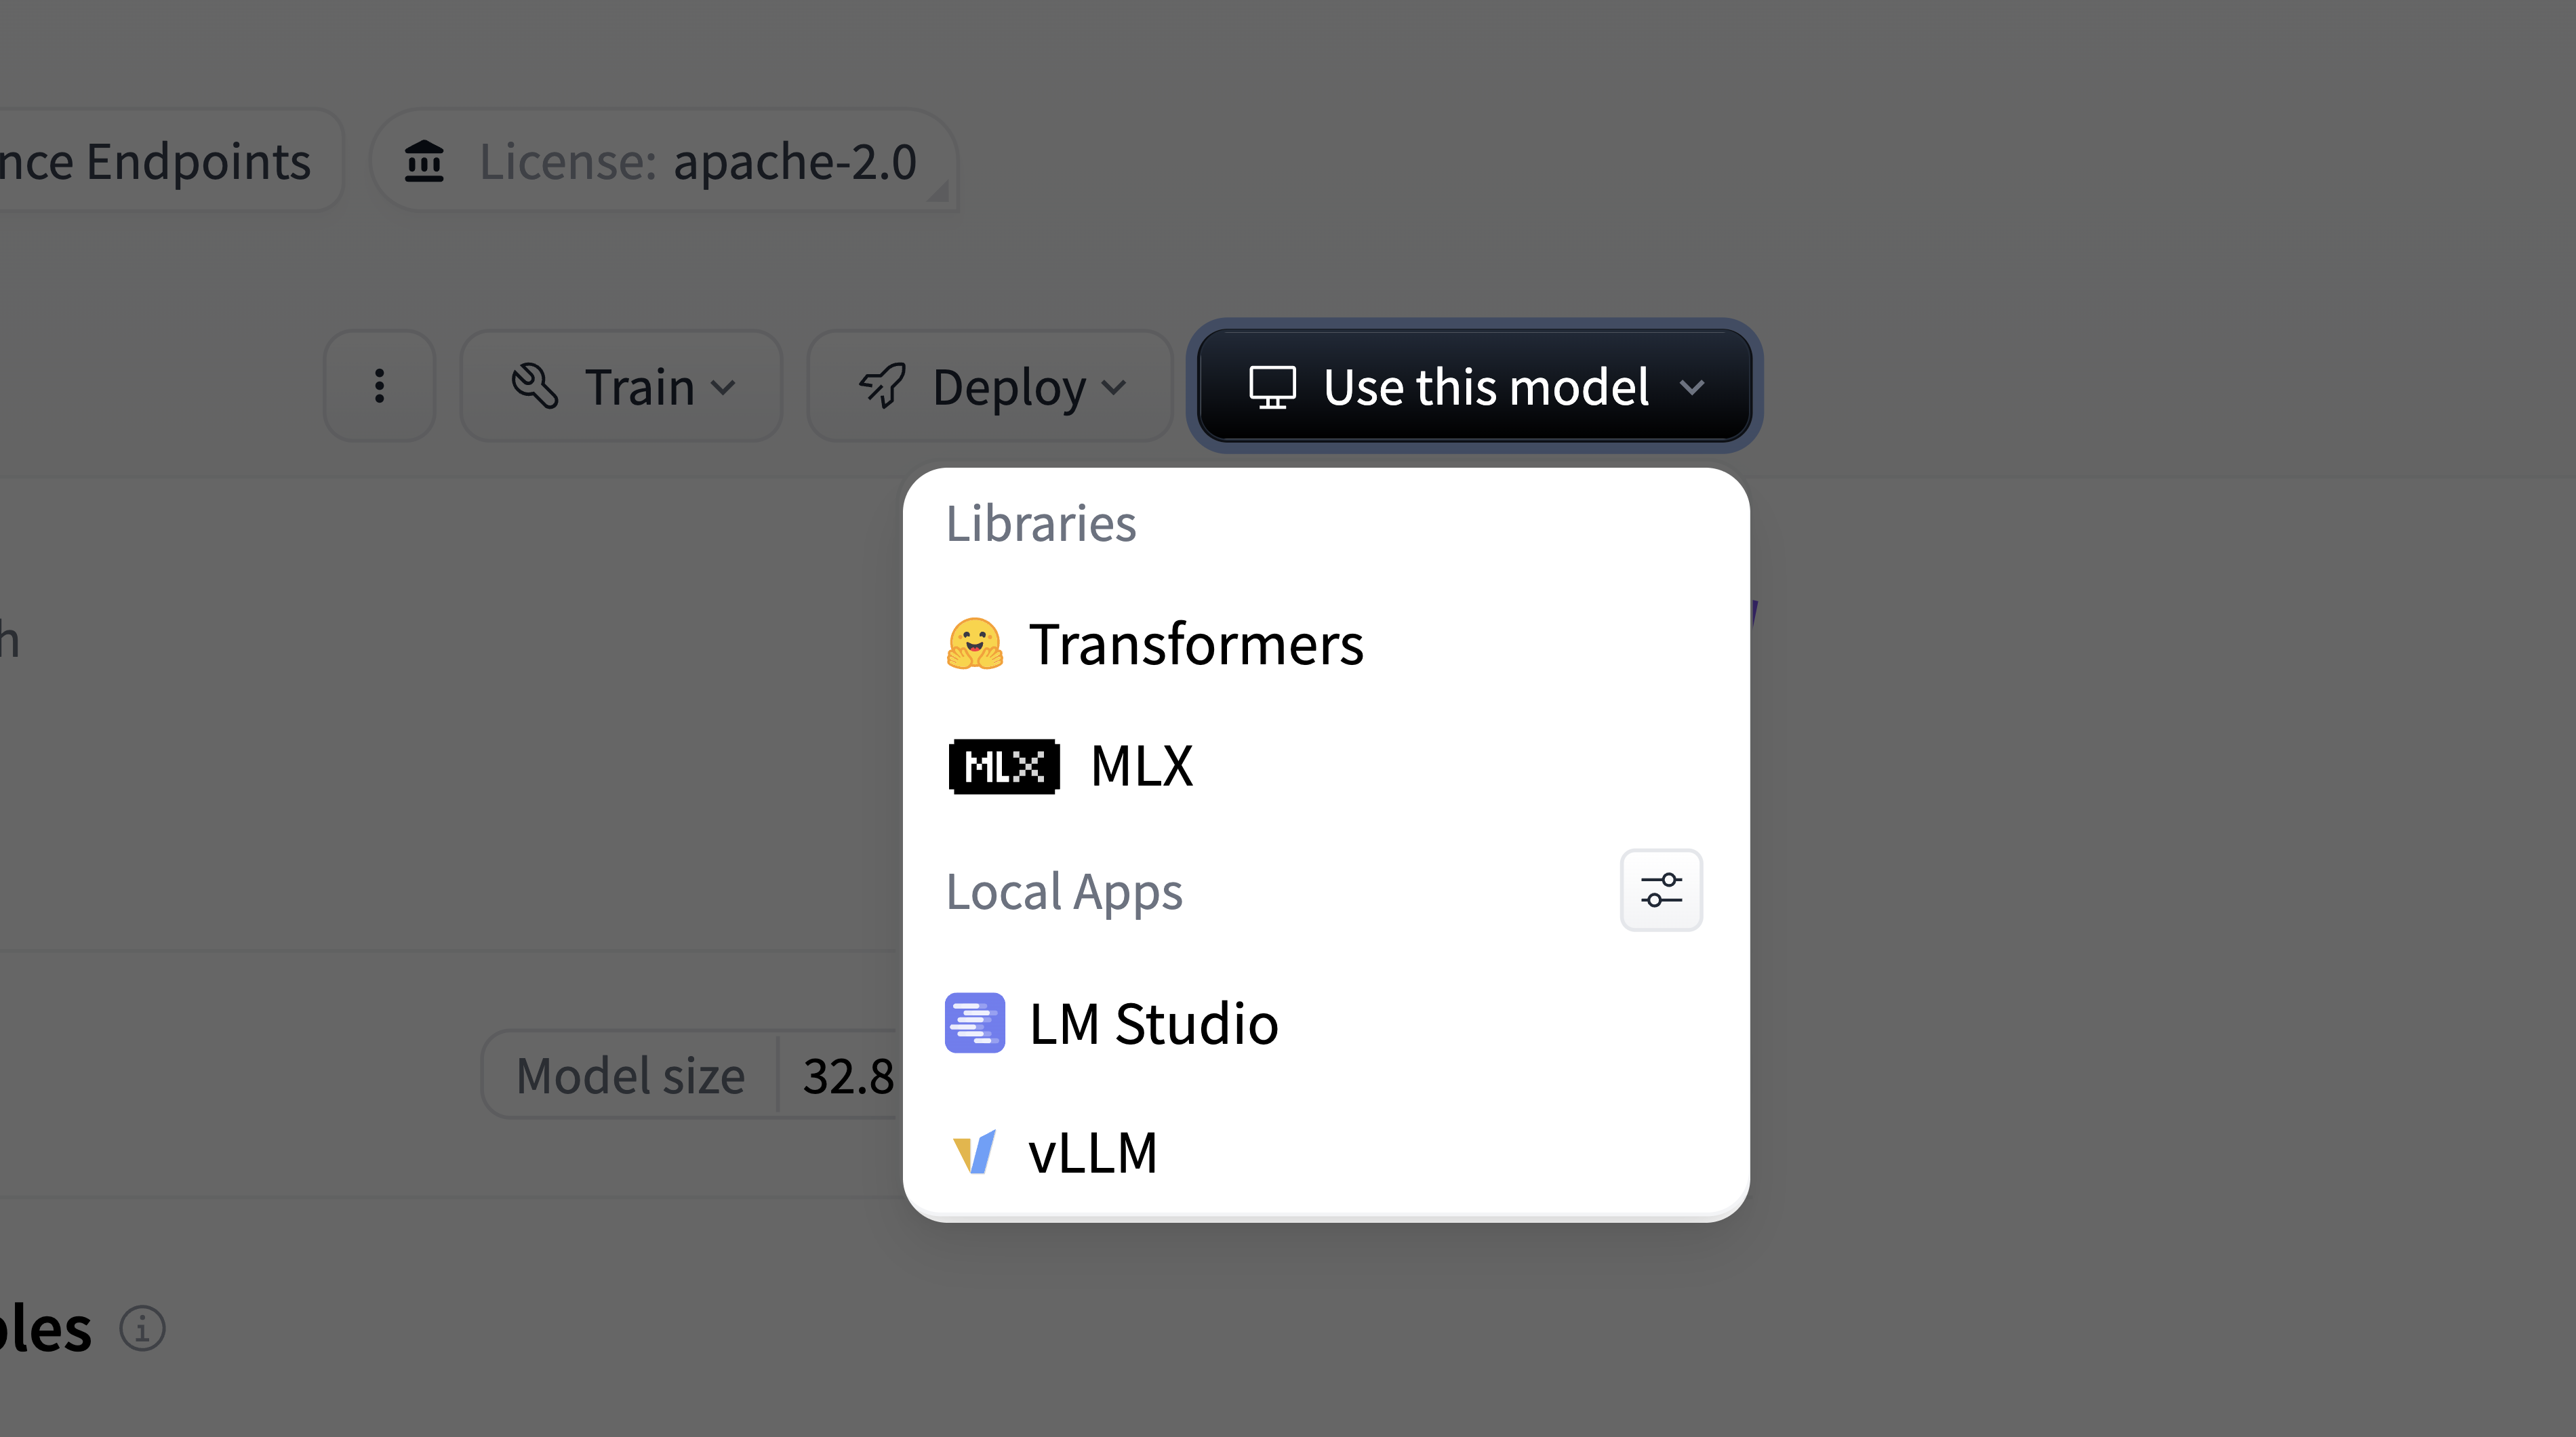The height and width of the screenshot is (1437, 2576).
Task: Click the Hugging Face emoji beside Transformers
Action: 974,644
